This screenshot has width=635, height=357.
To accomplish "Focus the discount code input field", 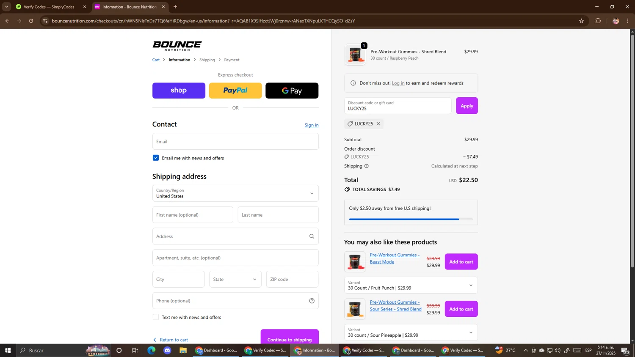I will (398, 106).
